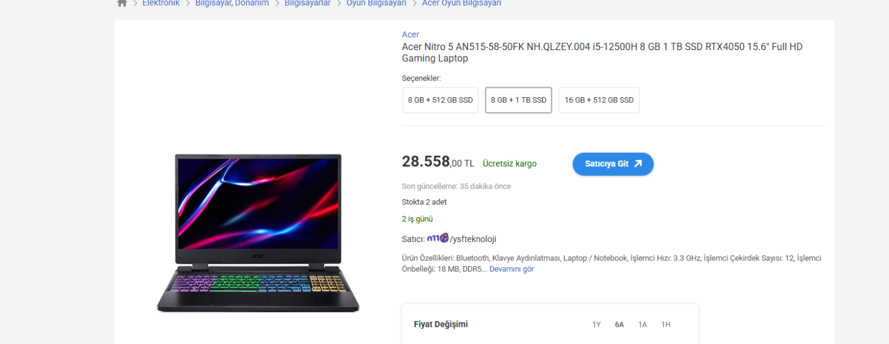
Task: Open the Acer brand link
Action: coord(410,35)
